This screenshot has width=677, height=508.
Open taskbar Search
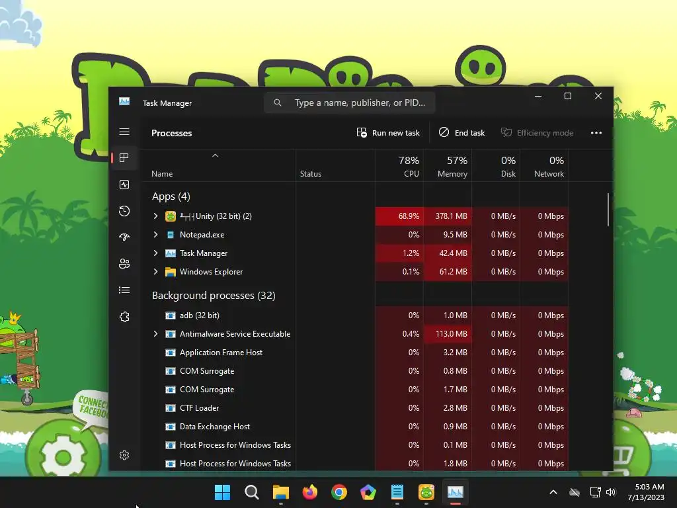pyautogui.click(x=252, y=492)
